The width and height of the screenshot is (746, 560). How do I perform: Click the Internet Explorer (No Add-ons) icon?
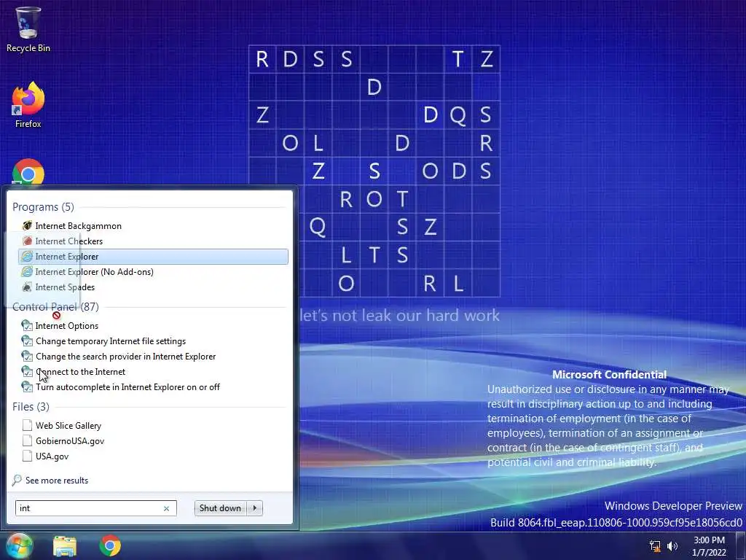coord(27,271)
